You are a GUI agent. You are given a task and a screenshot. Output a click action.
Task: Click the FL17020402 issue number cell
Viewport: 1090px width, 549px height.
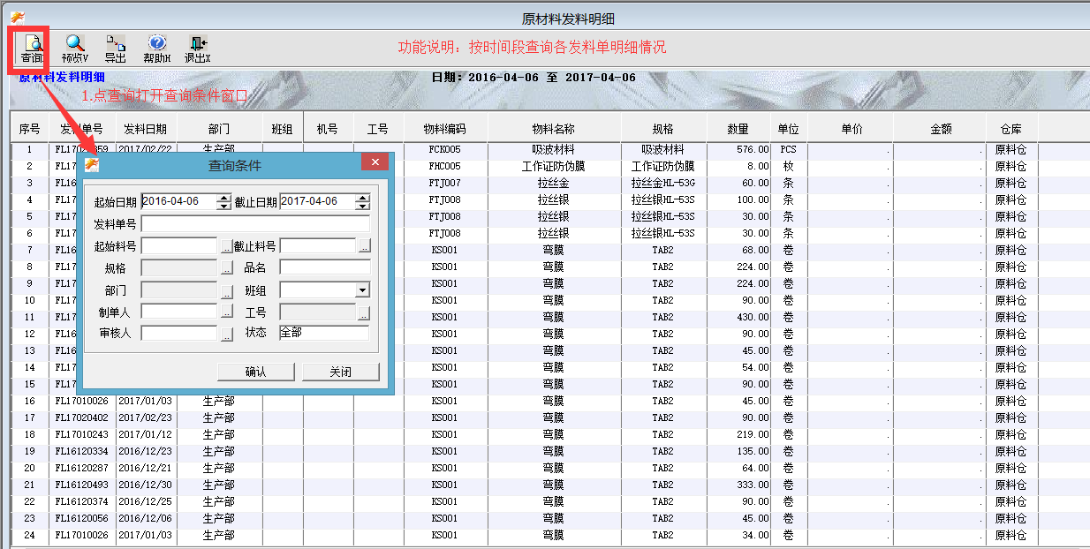(82, 417)
